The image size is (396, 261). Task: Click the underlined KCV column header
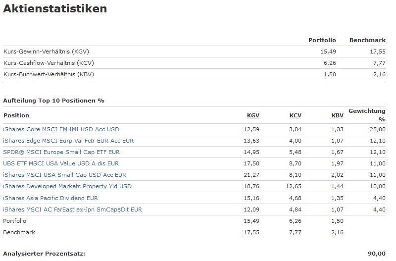tap(296, 115)
